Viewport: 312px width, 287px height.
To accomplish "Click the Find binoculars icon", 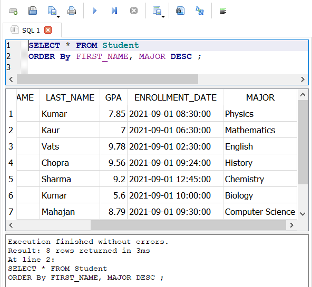I will click(180, 11).
